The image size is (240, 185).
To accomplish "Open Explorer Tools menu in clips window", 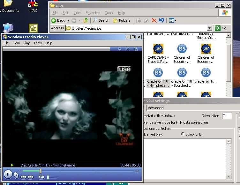I will pyautogui.click(x=109, y=13).
